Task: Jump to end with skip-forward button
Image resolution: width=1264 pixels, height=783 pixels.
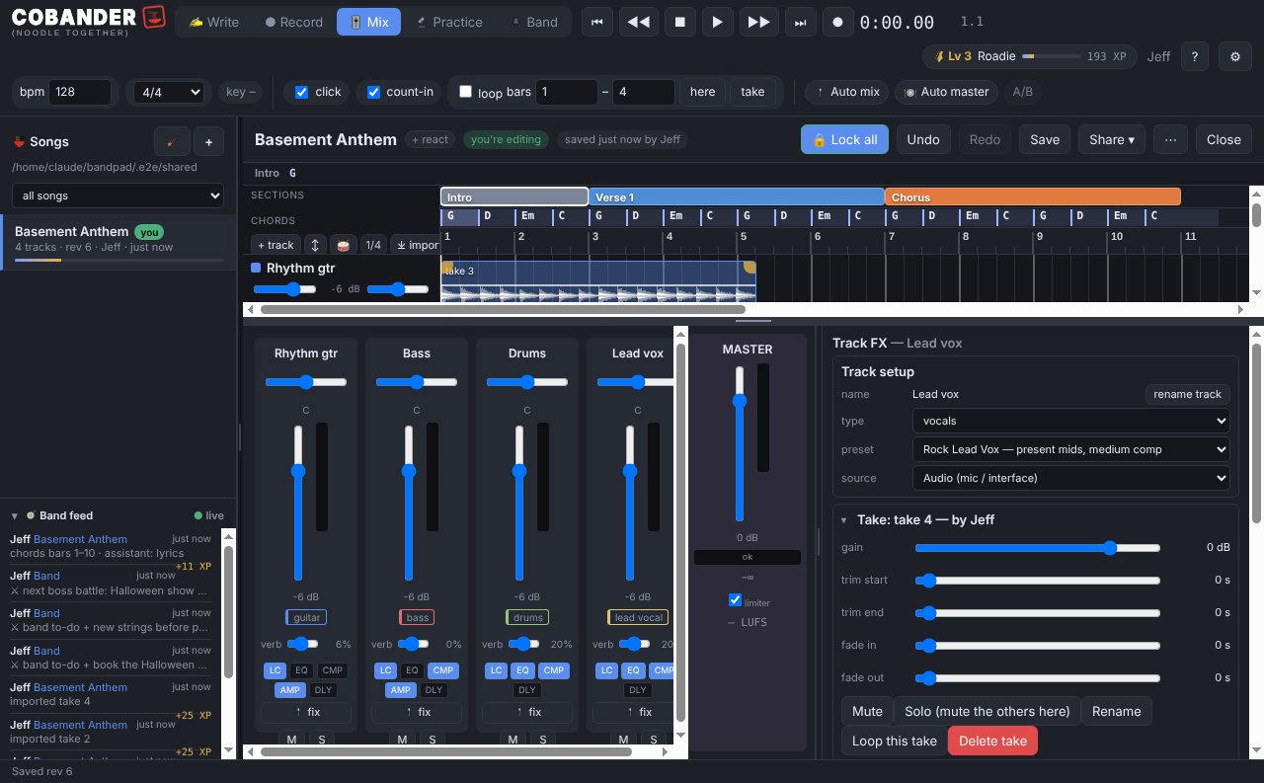Action: click(800, 22)
